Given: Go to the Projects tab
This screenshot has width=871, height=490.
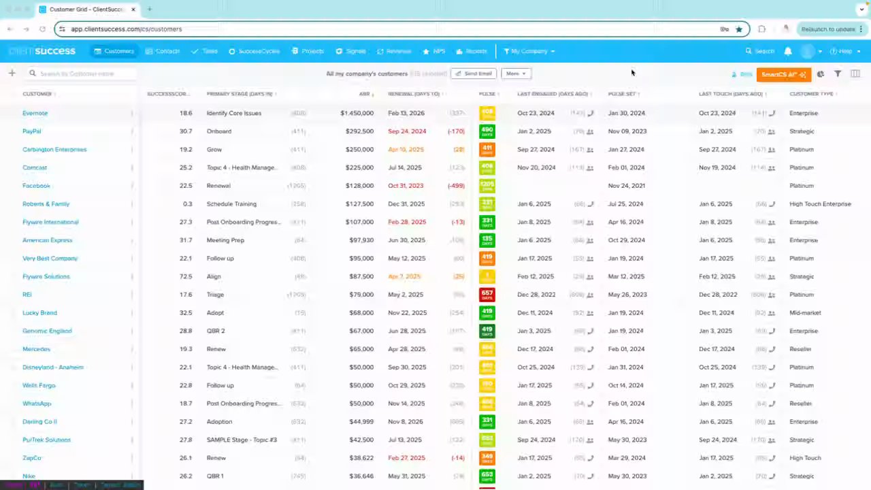Looking at the screenshot, I should (x=308, y=51).
